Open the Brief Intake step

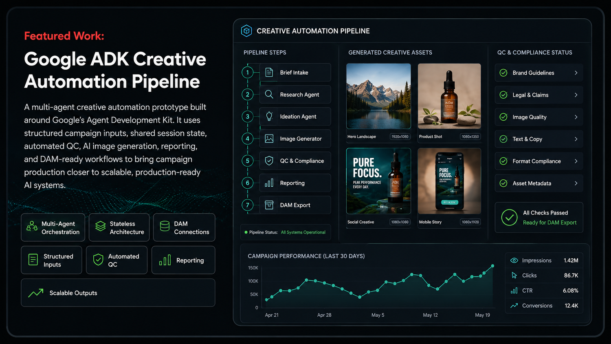(295, 73)
